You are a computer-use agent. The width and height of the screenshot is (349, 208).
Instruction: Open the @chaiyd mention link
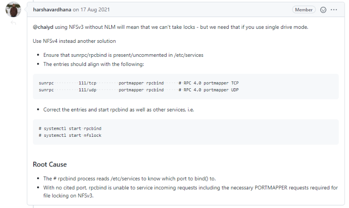43,27
